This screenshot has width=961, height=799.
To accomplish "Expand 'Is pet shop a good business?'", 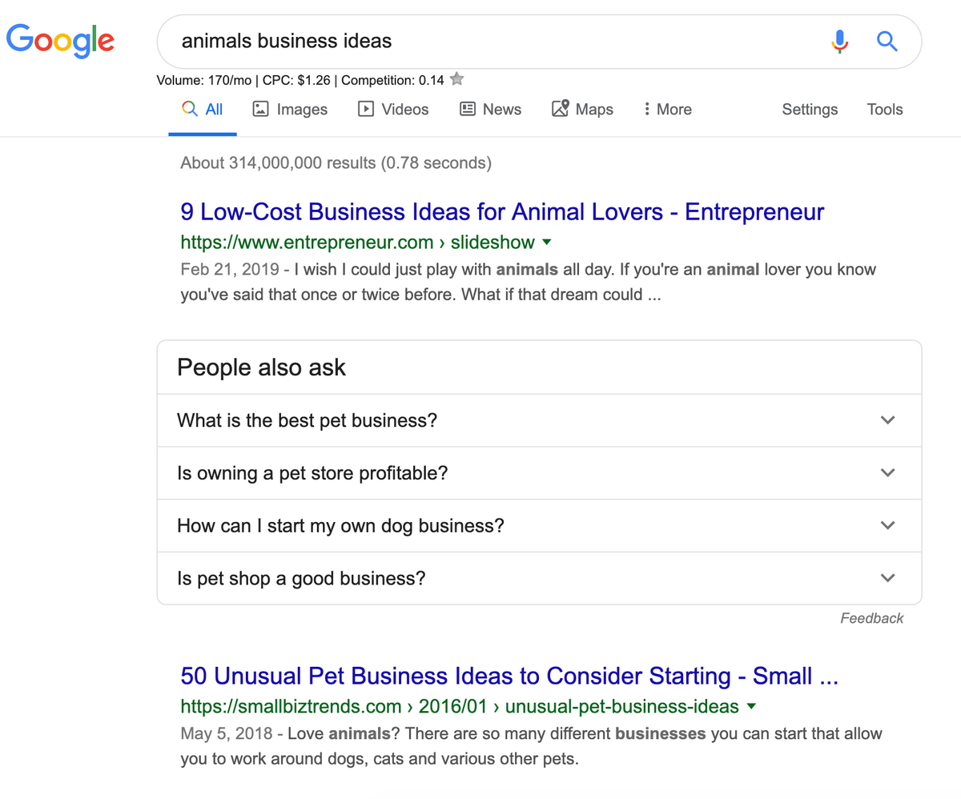I will 539,578.
